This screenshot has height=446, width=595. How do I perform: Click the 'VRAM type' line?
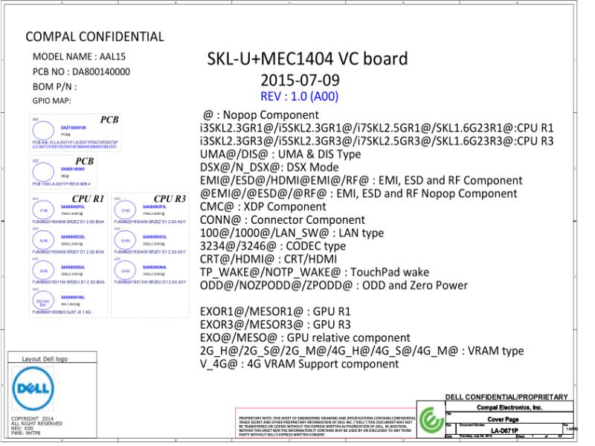tap(362, 351)
